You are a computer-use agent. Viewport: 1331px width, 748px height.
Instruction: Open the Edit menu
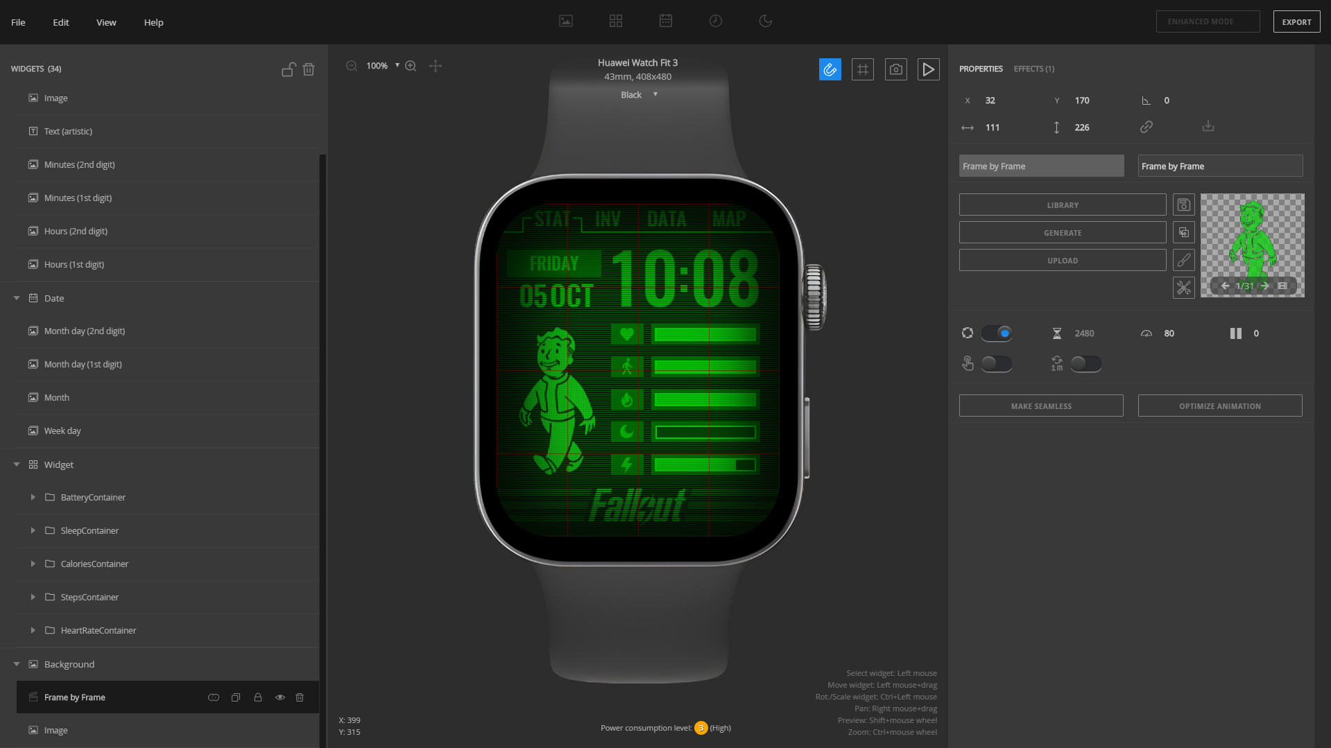[x=61, y=22]
